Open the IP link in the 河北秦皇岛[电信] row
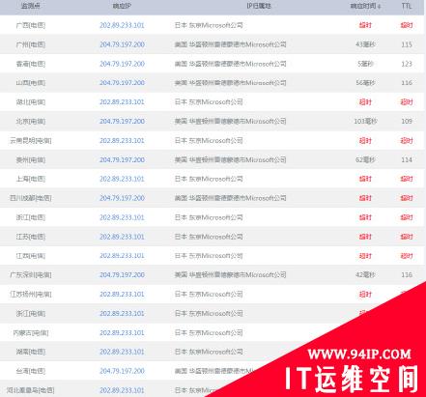This screenshot has height=397, width=426. tap(122, 390)
